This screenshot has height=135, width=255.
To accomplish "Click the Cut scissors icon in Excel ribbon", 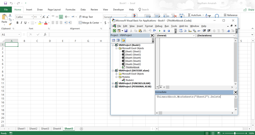I will 10,16.
